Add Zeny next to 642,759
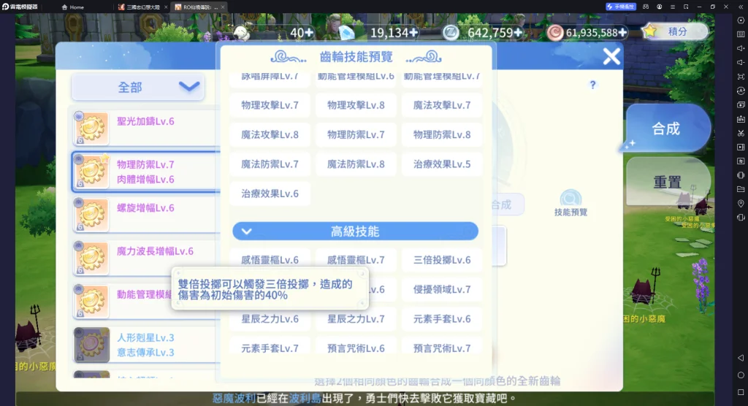 coord(518,32)
